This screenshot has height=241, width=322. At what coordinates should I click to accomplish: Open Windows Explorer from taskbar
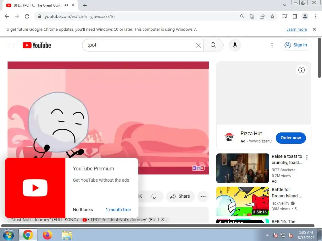click(x=67, y=235)
